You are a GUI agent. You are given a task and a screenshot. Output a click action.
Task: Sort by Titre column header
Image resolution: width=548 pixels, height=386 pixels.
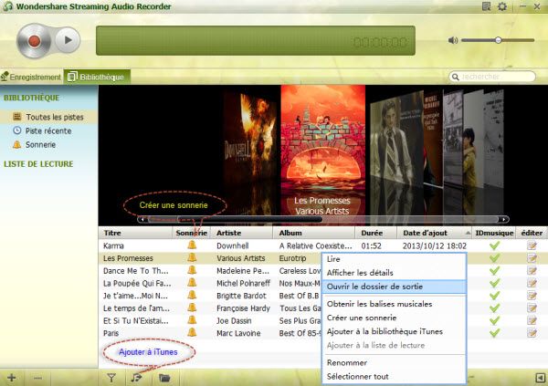[135, 233]
